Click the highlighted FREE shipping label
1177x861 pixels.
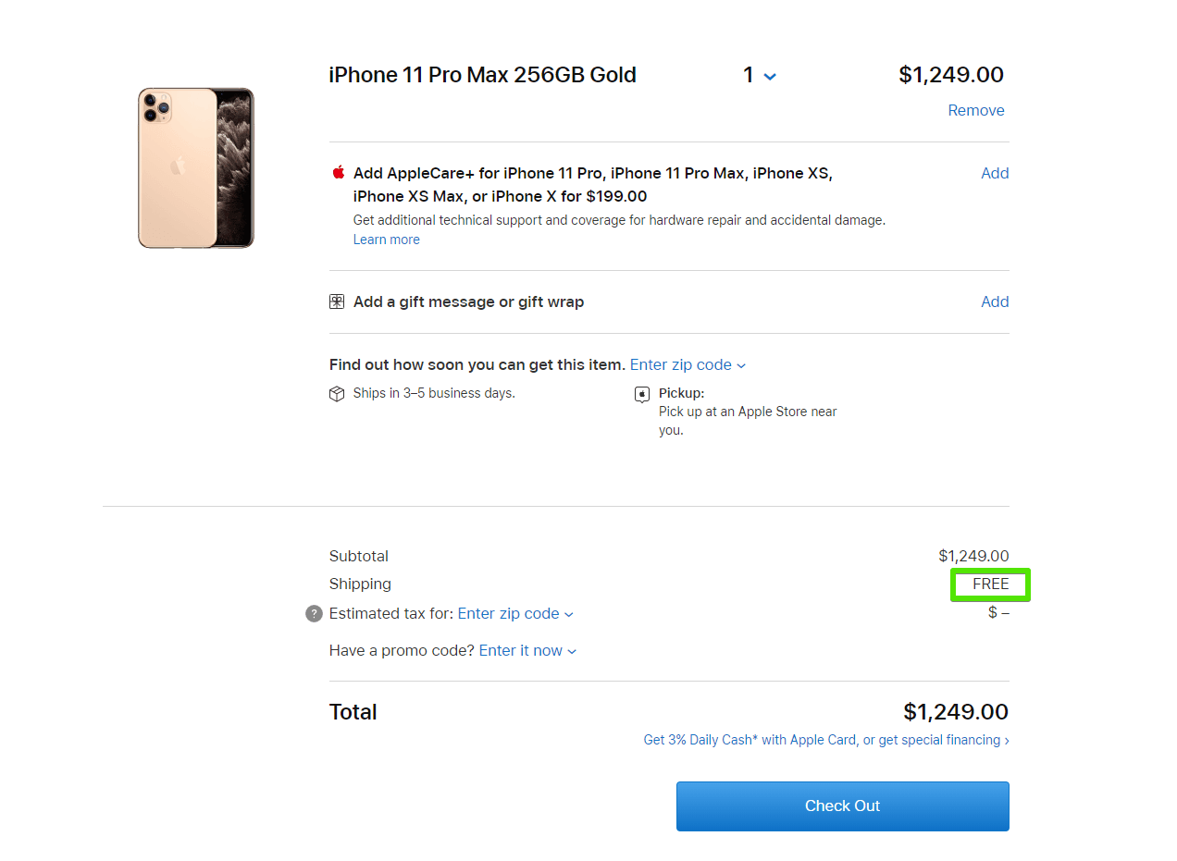(x=990, y=584)
